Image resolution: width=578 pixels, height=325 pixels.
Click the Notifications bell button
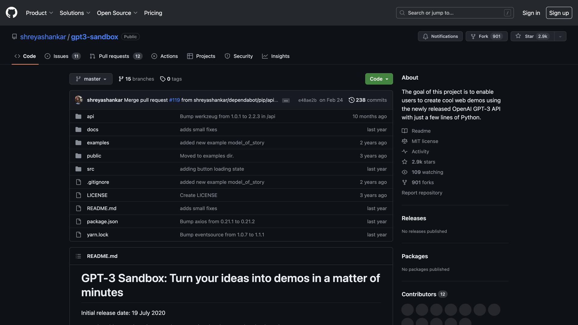[440, 36]
